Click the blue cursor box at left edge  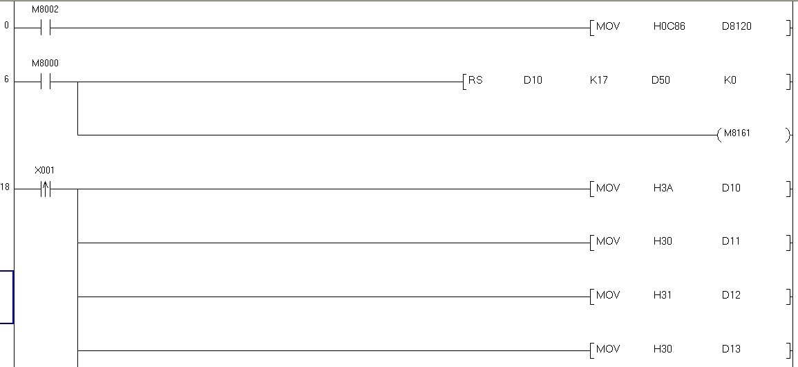pos(6,297)
